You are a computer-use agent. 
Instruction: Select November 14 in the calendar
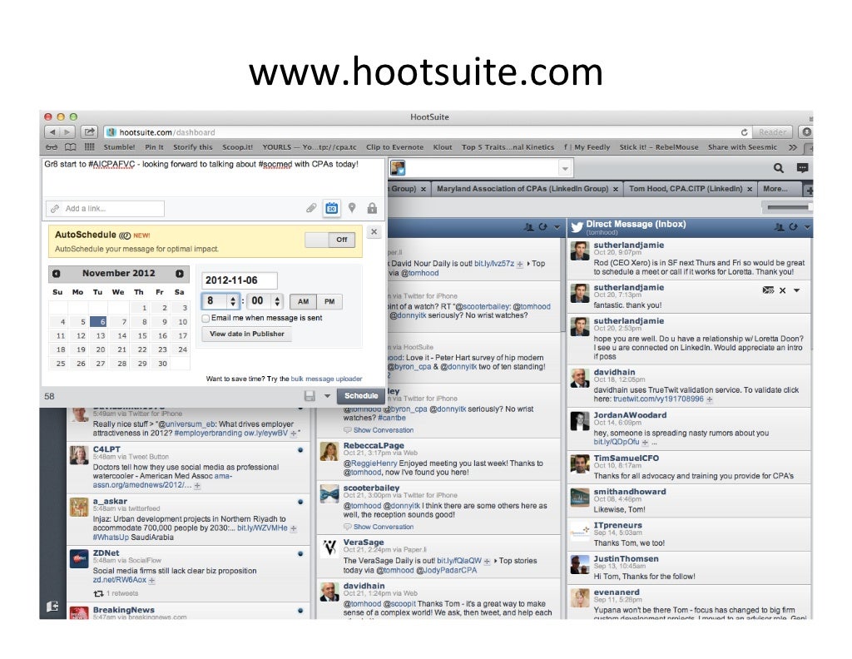(x=122, y=336)
